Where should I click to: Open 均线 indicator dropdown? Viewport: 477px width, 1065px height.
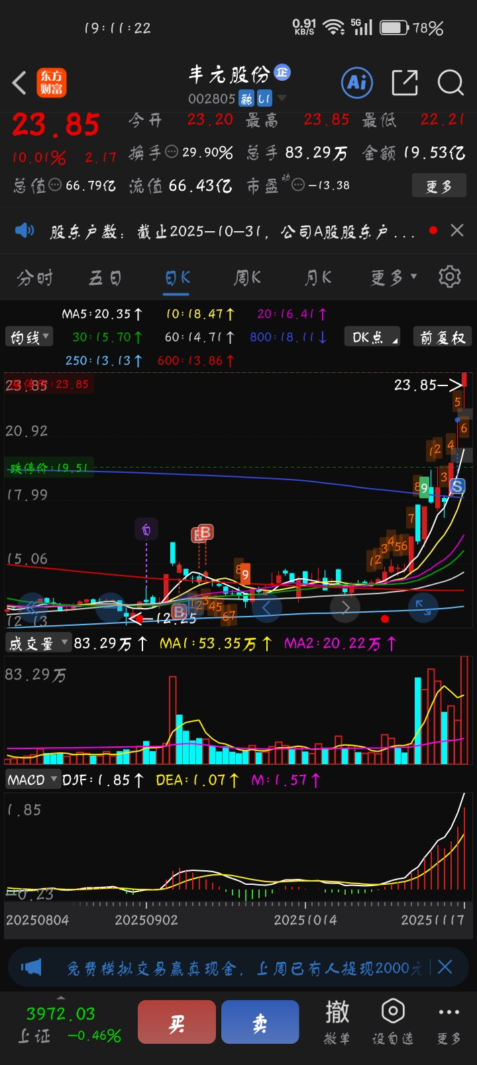[29, 337]
